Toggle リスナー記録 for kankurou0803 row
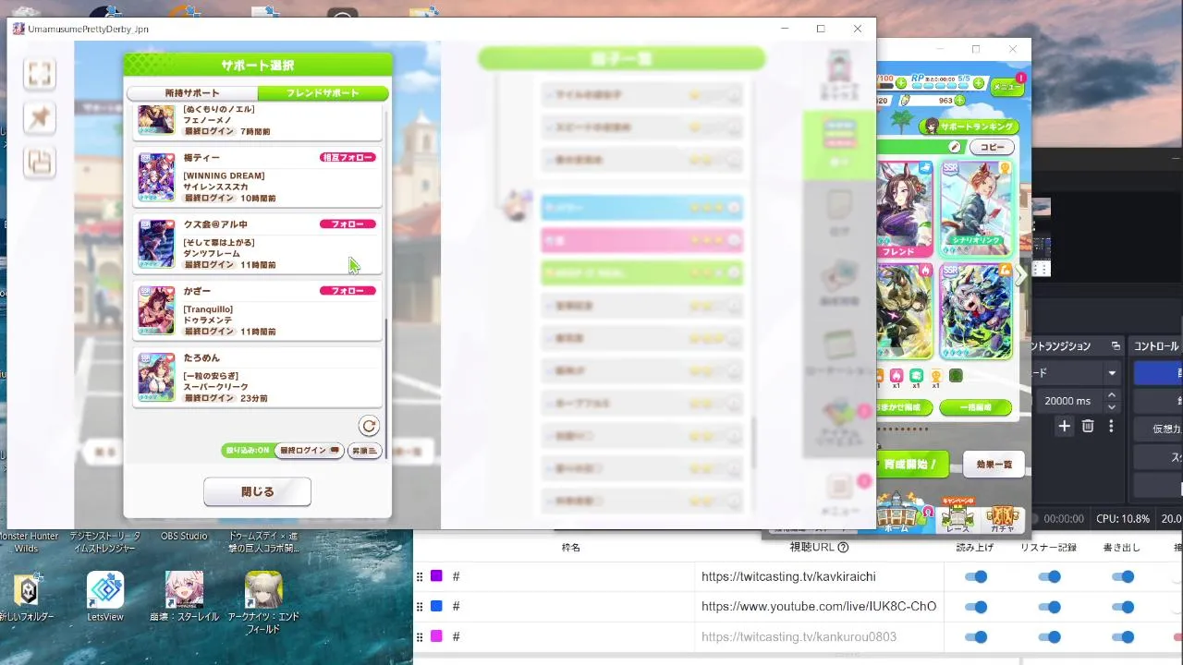This screenshot has width=1183, height=665. click(1049, 636)
